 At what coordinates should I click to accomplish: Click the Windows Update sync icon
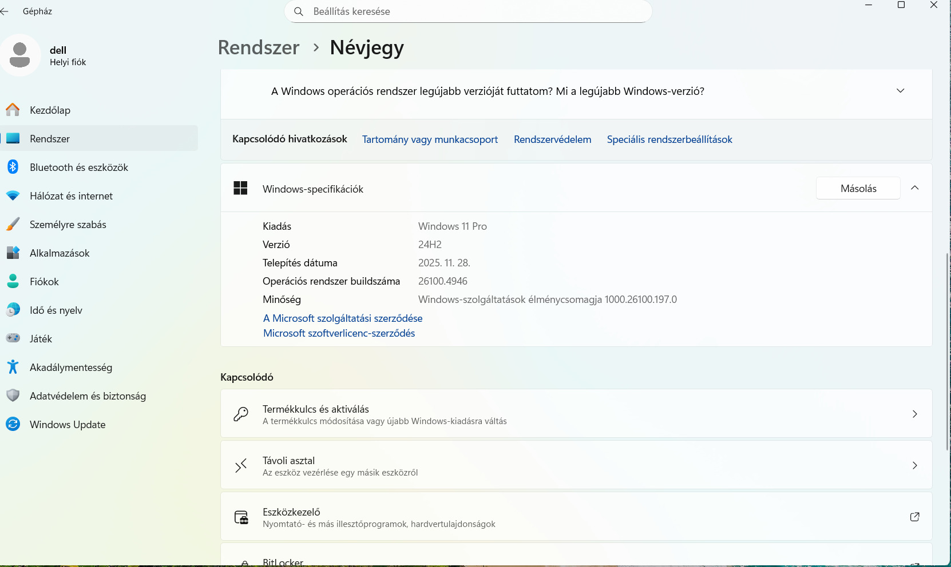pyautogui.click(x=13, y=424)
